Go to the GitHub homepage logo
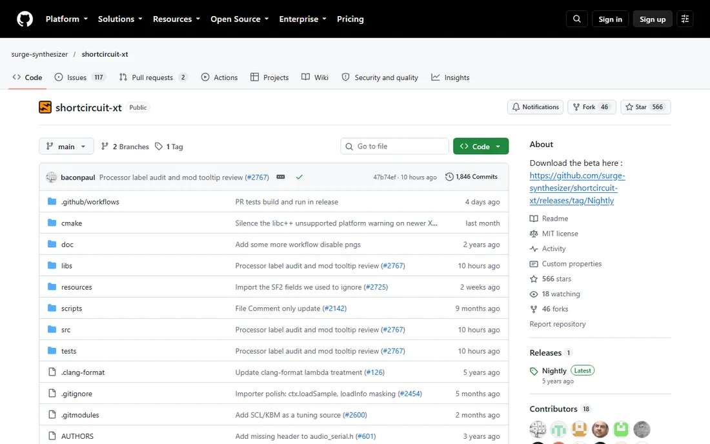The height and width of the screenshot is (444, 710). [25, 19]
